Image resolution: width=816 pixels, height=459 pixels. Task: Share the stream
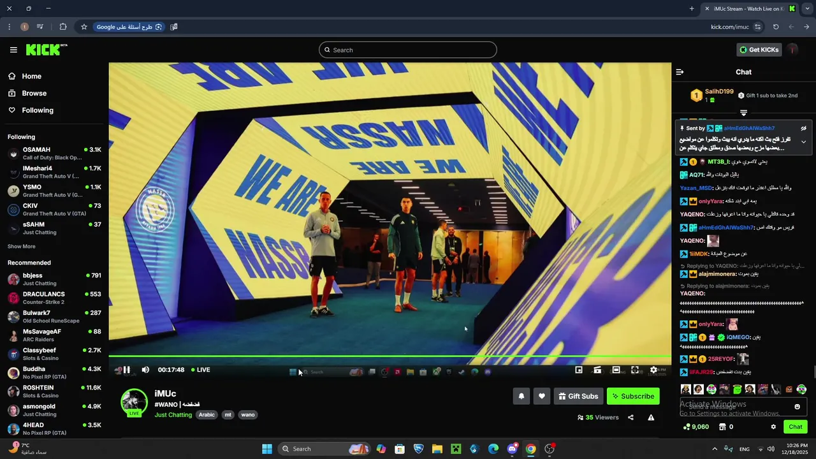click(630, 418)
